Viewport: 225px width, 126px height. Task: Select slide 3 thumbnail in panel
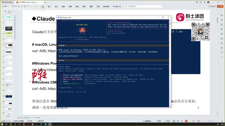pos(9,28)
